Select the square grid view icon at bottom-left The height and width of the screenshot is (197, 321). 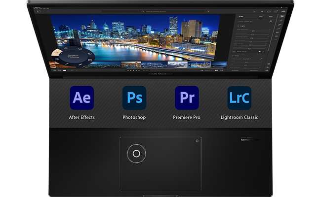pos(60,70)
